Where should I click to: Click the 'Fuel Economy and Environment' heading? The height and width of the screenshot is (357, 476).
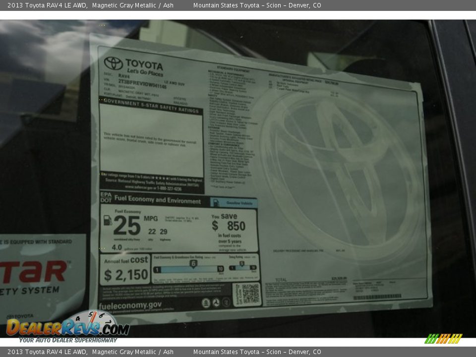tap(158, 200)
